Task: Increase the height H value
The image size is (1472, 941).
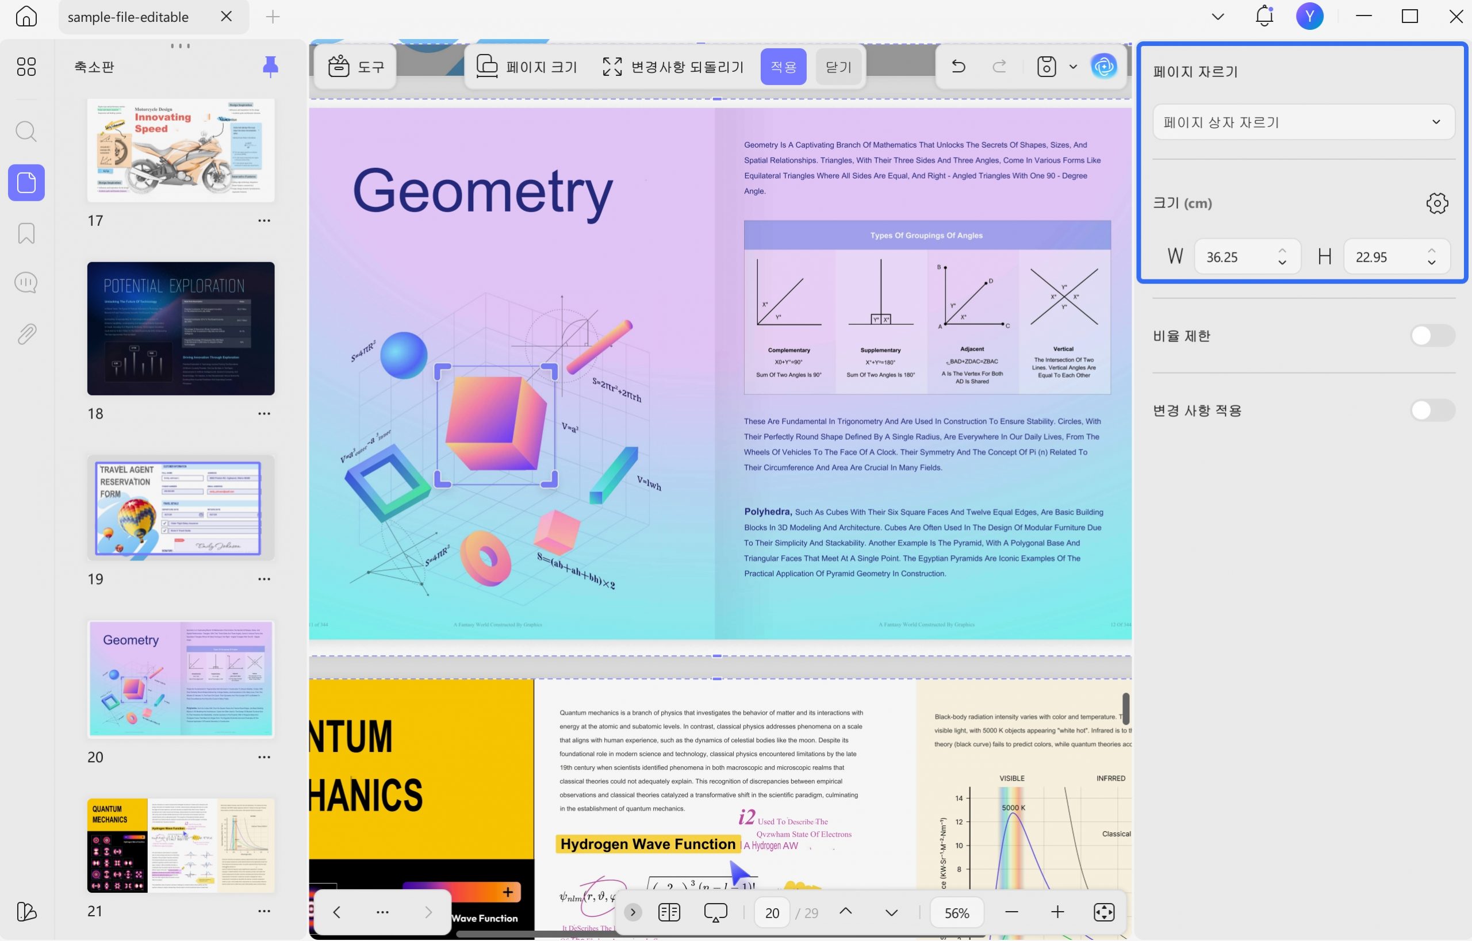Action: point(1432,250)
